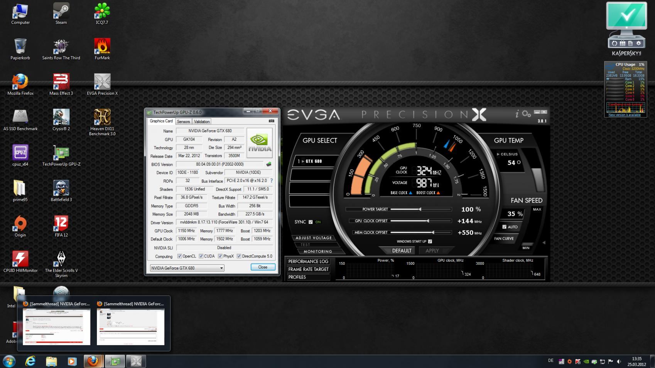
Task: Select the Mozilla Firefox desktop shortcut
Action: coord(20,84)
